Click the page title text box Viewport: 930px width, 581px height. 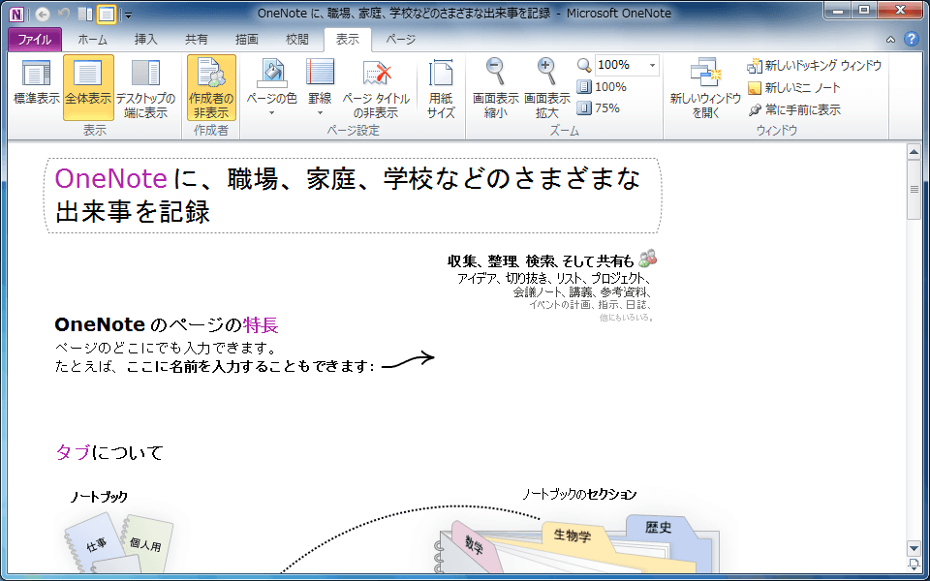pyautogui.click(x=353, y=196)
